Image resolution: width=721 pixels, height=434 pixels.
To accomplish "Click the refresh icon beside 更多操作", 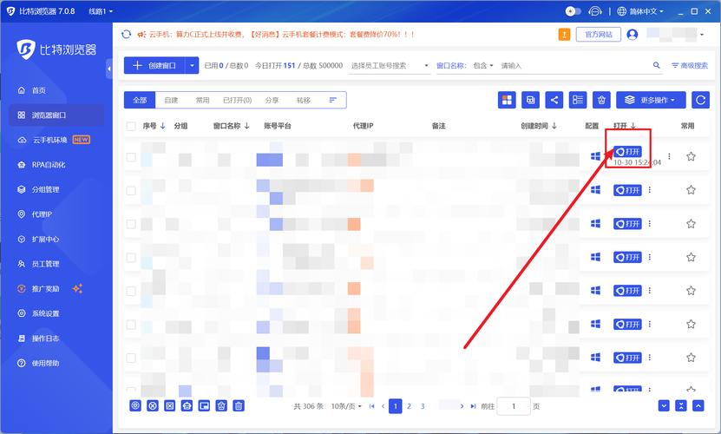I will pos(700,100).
